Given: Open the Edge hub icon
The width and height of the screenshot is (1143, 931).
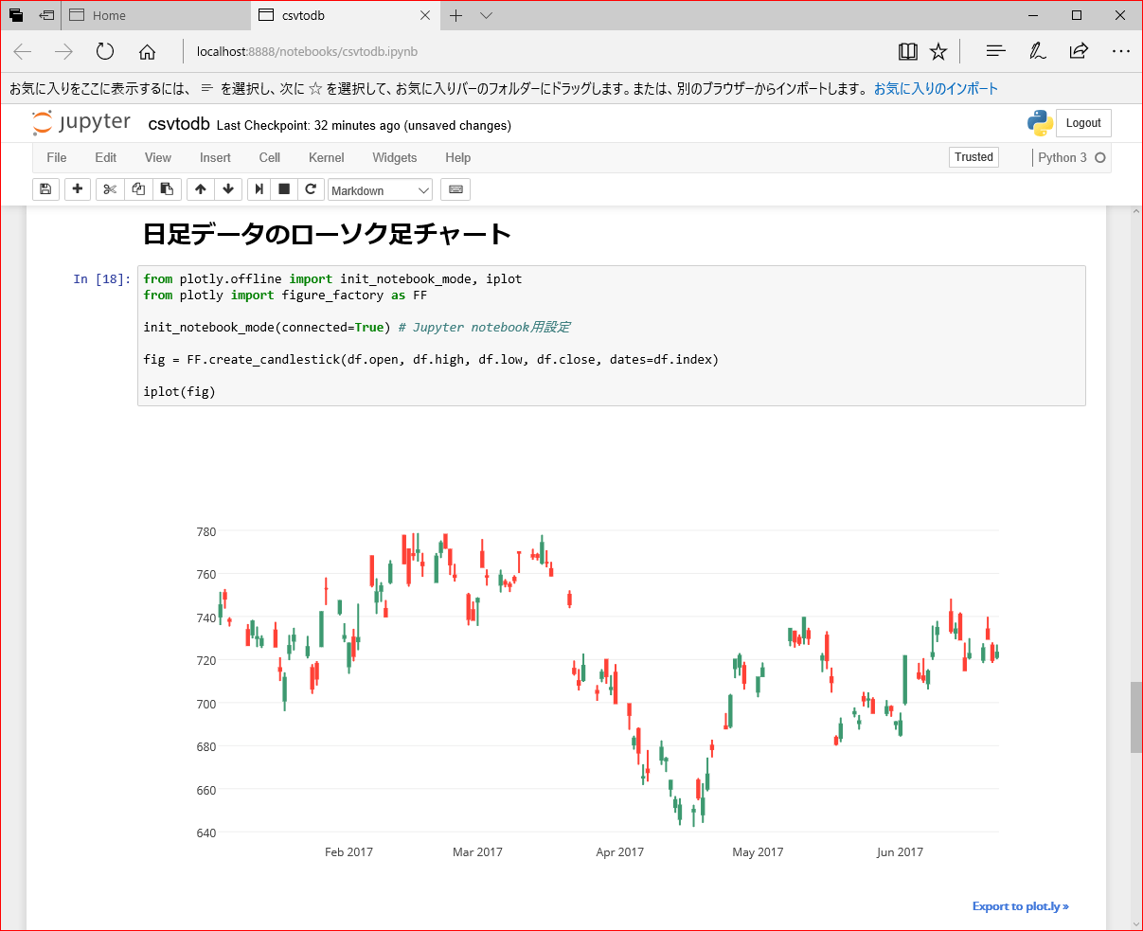Looking at the screenshot, I should [995, 51].
